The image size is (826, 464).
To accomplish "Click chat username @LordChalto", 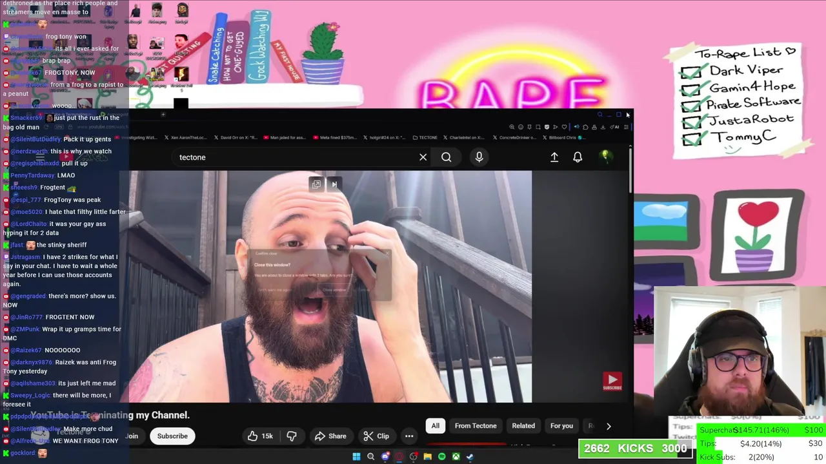I will point(29,224).
